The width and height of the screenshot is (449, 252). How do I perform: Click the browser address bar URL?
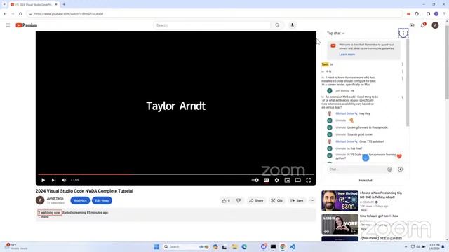coord(69,14)
